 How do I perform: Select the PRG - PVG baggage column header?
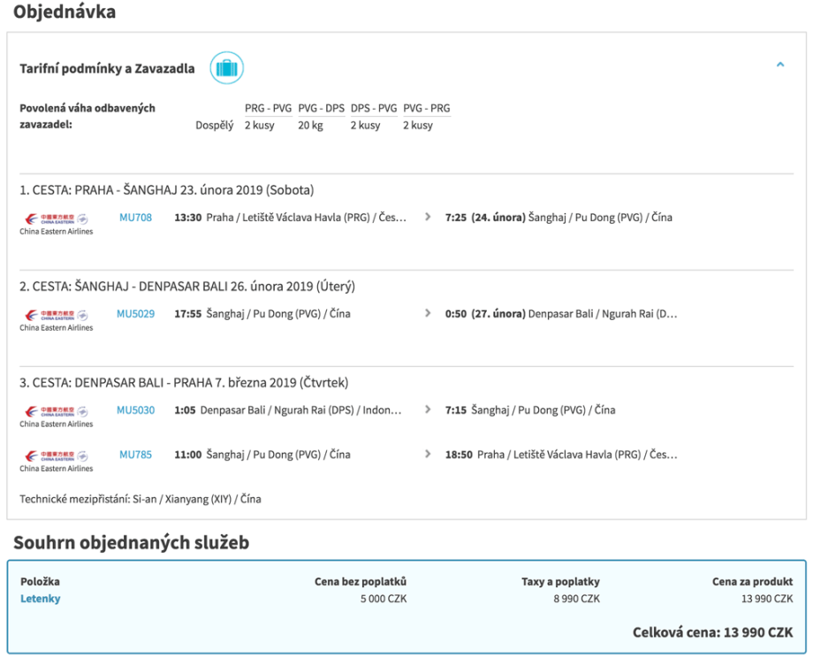pyautogui.click(x=268, y=109)
